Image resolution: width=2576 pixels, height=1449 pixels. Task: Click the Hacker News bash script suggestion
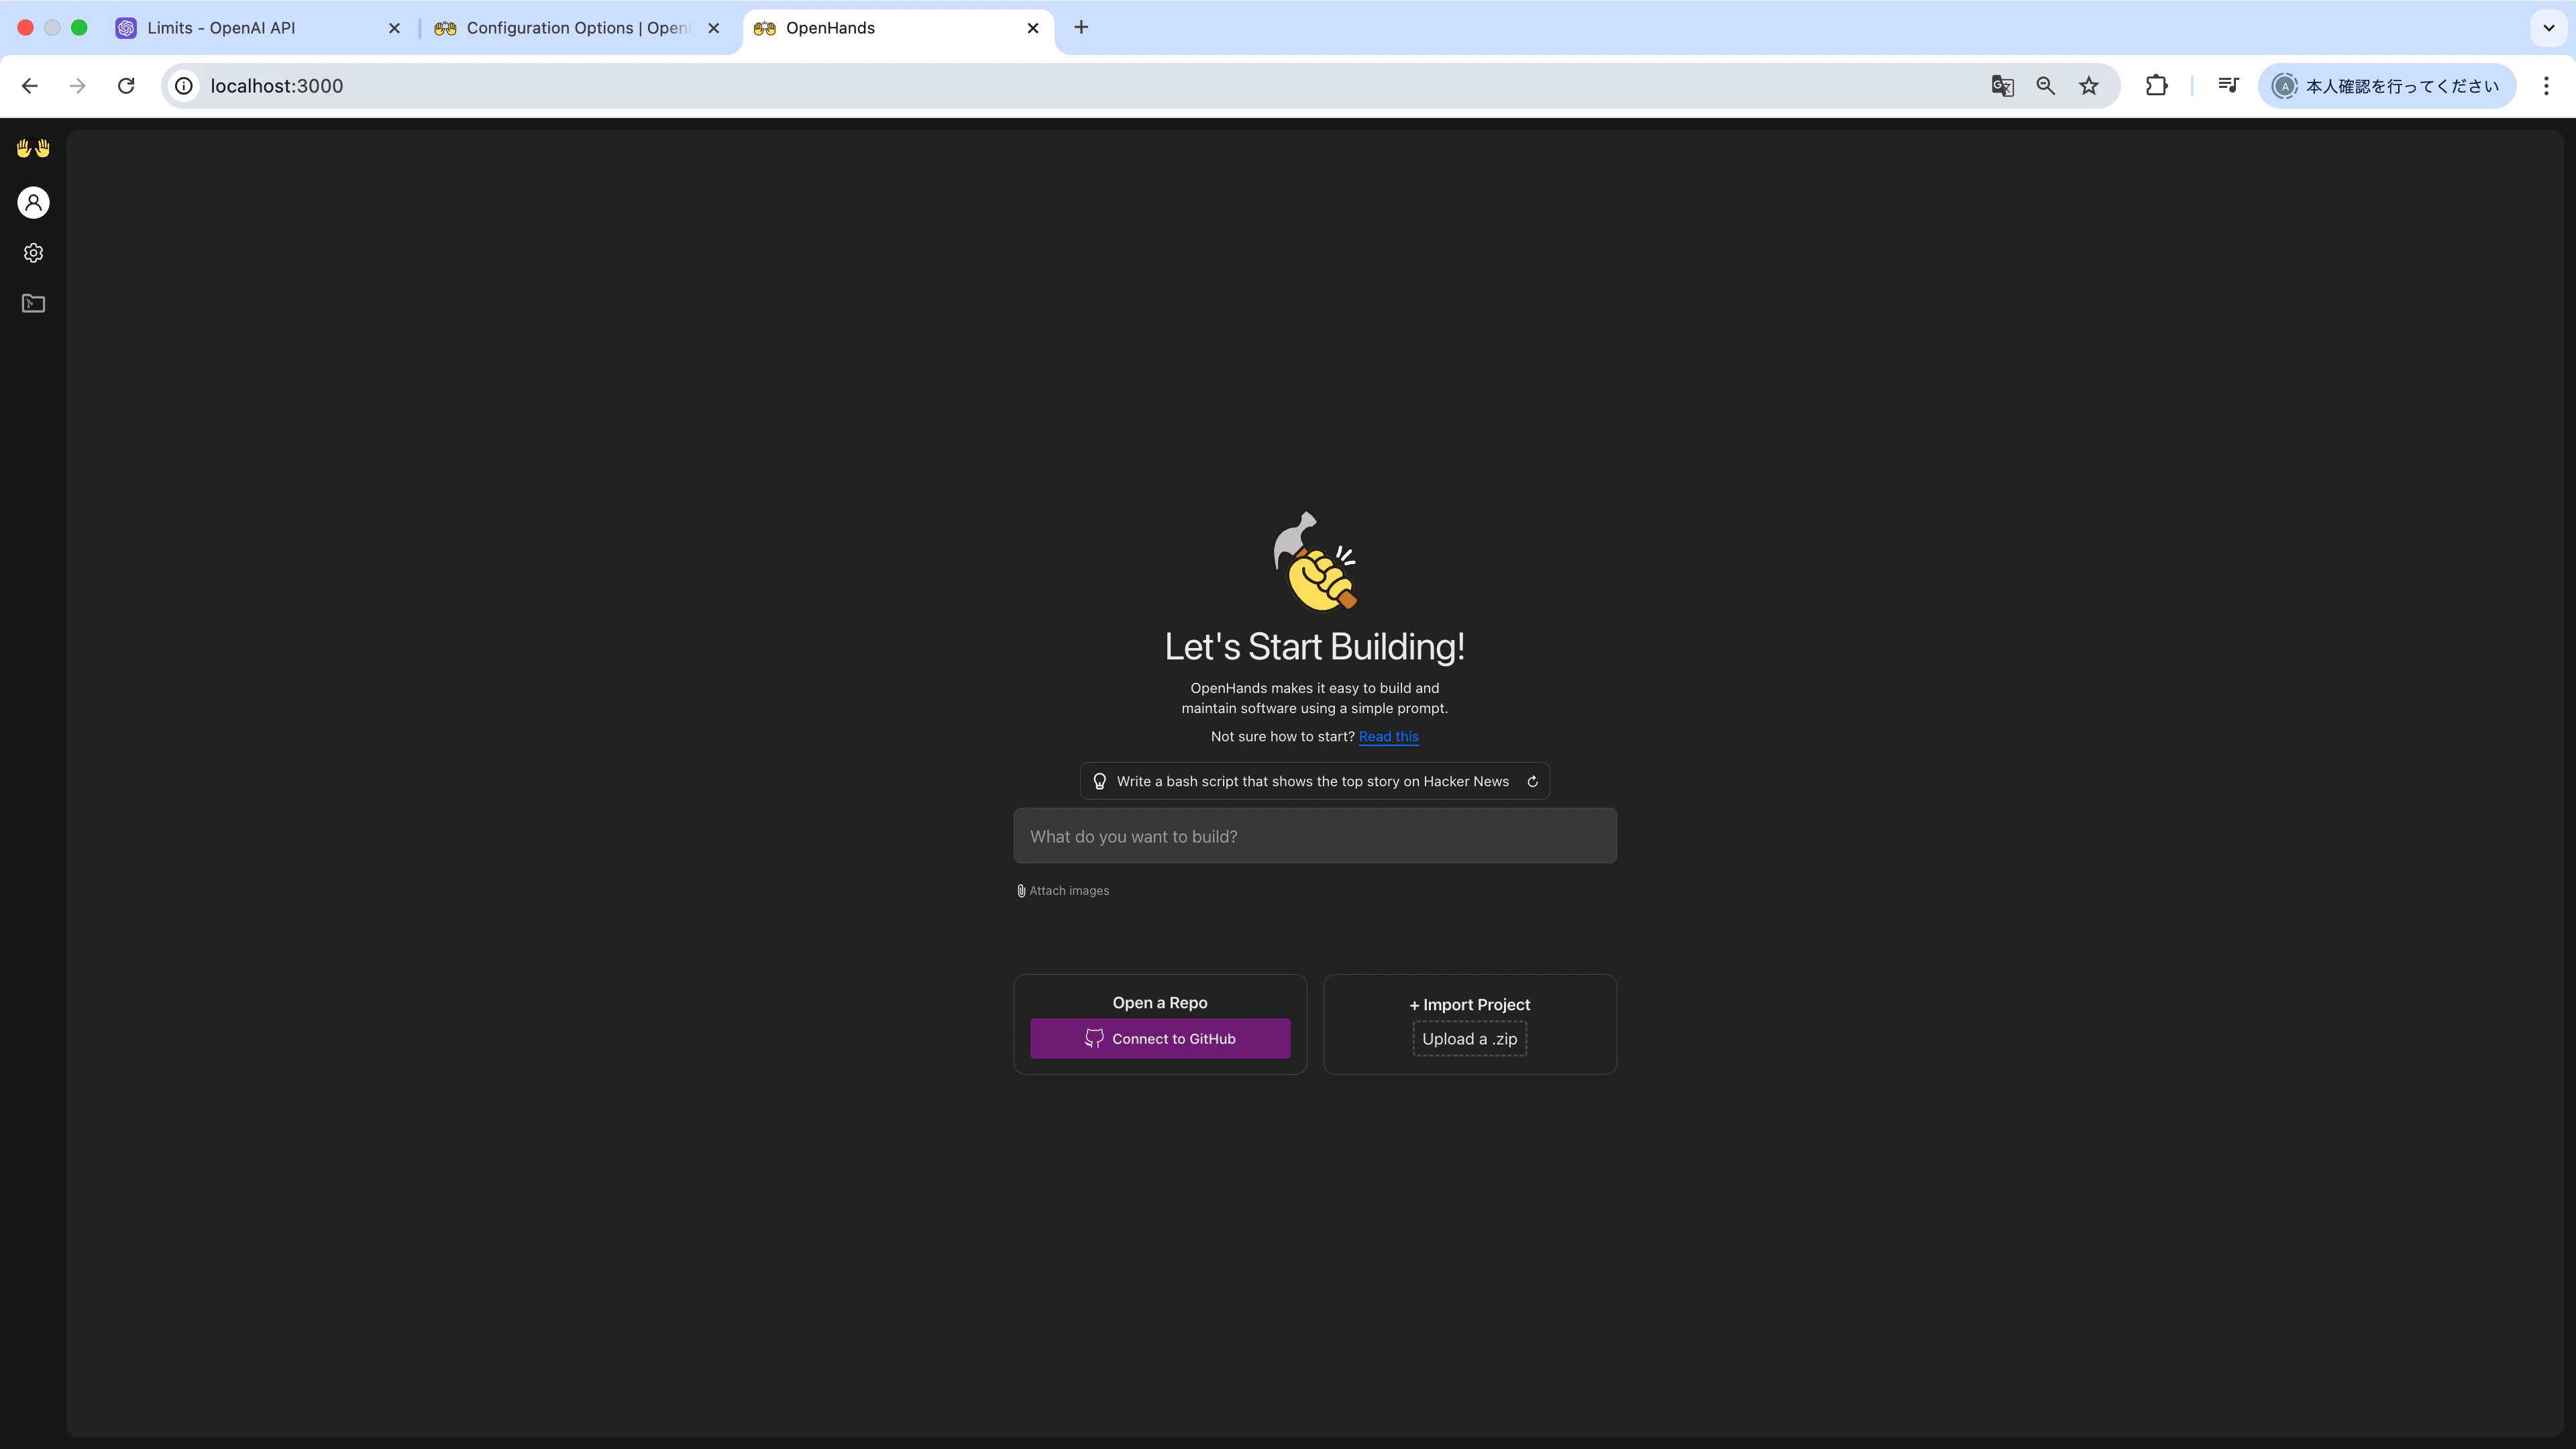[x=1313, y=782]
